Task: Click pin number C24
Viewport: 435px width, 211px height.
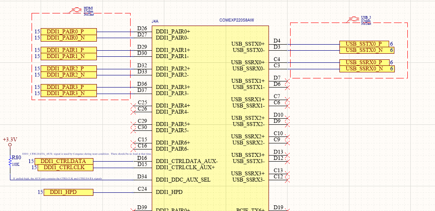Action: (x=142, y=189)
